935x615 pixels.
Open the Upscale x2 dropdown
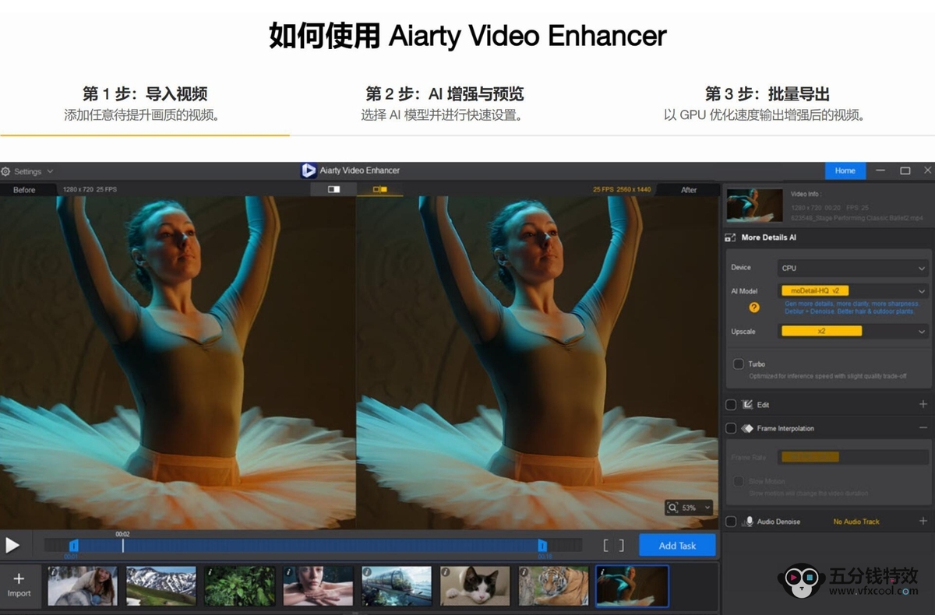pos(853,331)
